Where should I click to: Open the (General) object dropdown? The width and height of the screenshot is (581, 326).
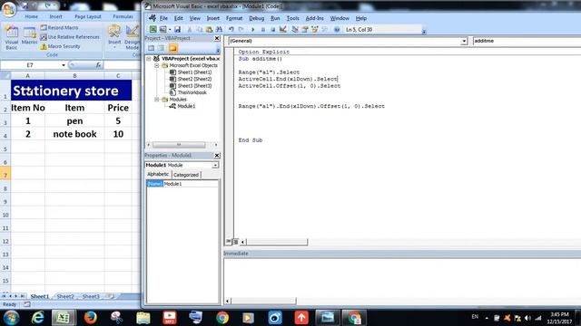(x=464, y=41)
